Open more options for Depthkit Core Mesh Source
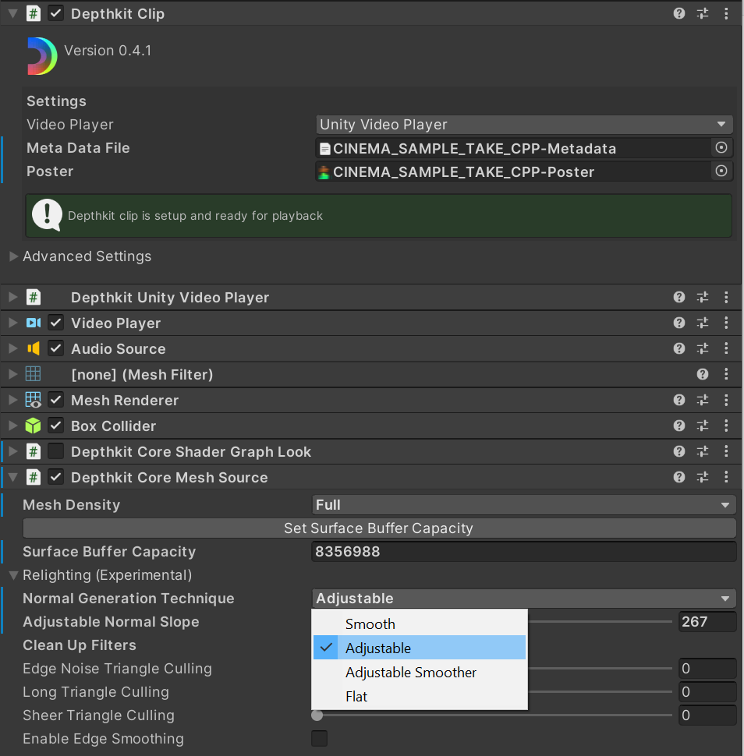 pyautogui.click(x=726, y=477)
